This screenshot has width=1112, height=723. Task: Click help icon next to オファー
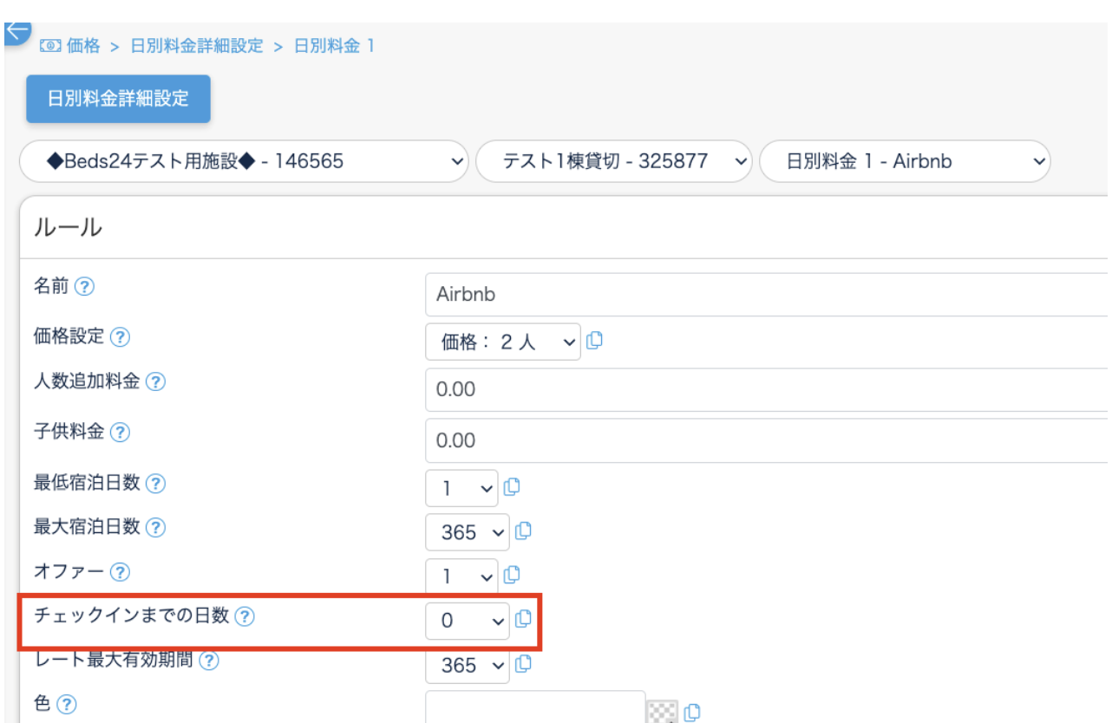121,572
